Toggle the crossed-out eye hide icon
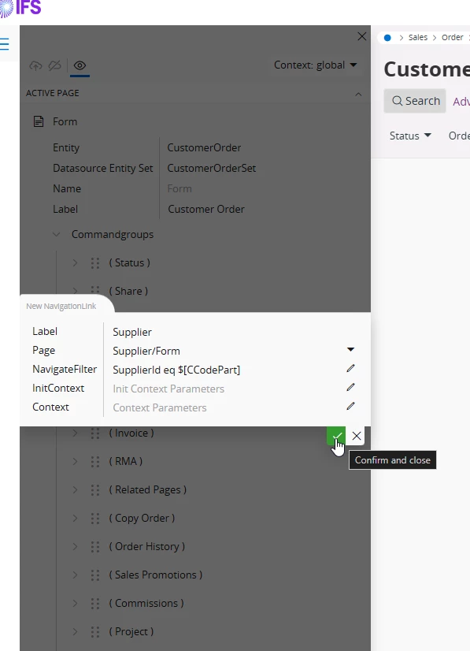The height and width of the screenshot is (651, 470). tap(55, 65)
